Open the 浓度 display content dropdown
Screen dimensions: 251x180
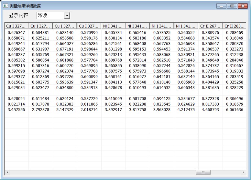(x=67, y=16)
